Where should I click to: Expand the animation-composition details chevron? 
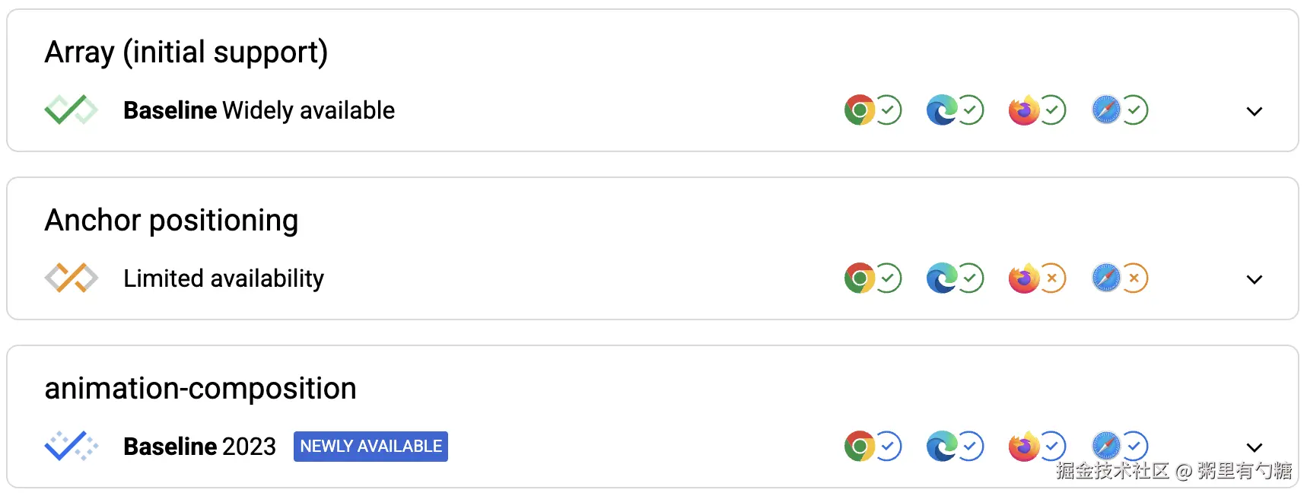click(x=1255, y=447)
